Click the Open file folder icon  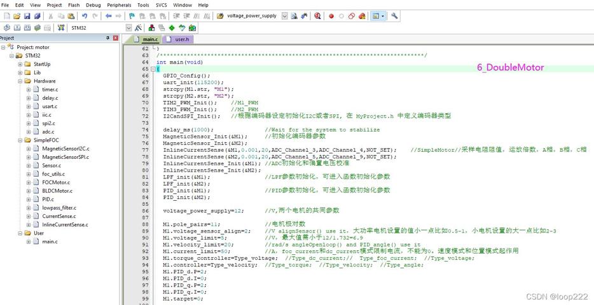tap(17, 17)
